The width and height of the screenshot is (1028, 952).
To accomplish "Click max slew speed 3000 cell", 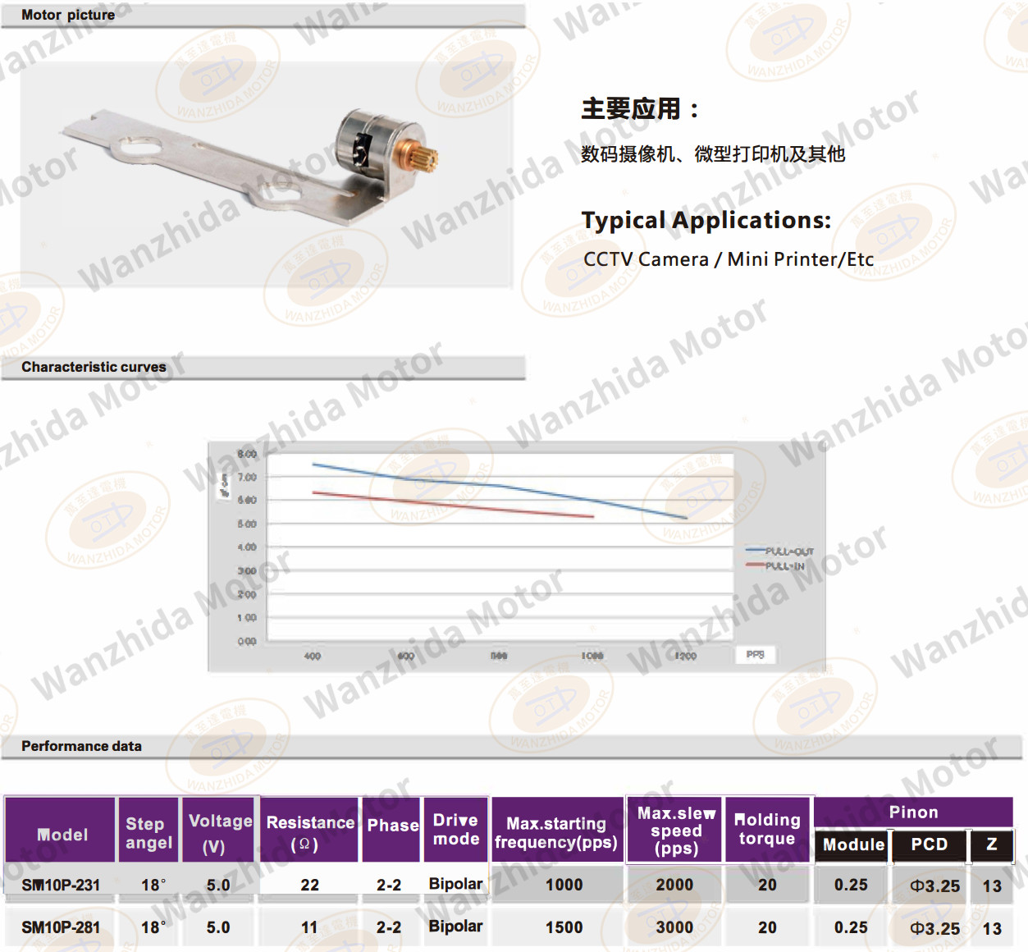I will [674, 928].
